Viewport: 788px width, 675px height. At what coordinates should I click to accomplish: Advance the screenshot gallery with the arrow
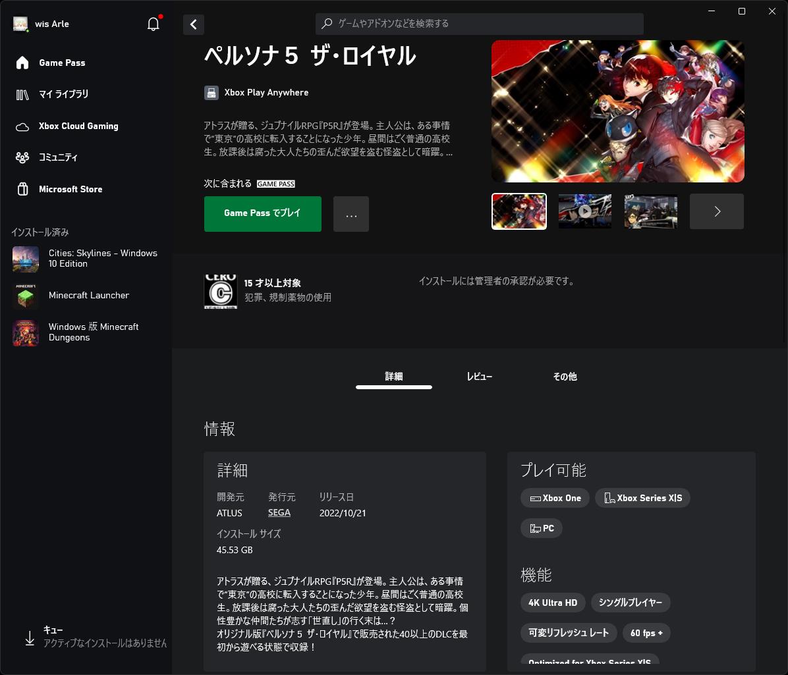(716, 211)
